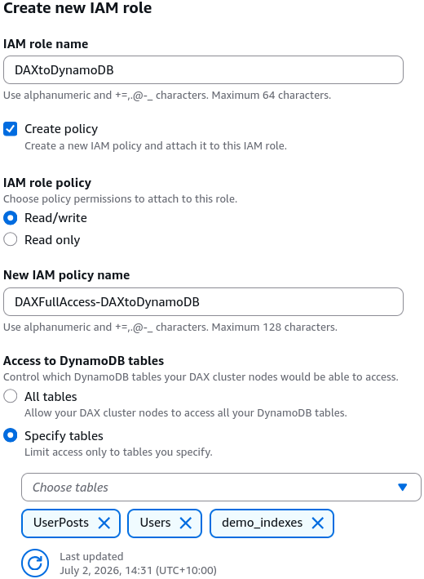Image resolution: width=424 pixels, height=579 pixels.
Task: Choose the Read only radio button
Action: tap(11, 239)
